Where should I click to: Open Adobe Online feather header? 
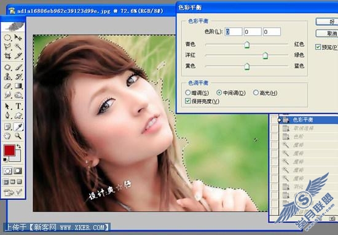click(13, 27)
